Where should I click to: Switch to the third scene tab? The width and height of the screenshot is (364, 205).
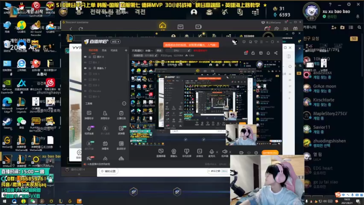pyautogui.click(x=114, y=50)
